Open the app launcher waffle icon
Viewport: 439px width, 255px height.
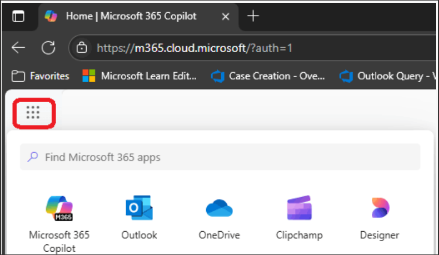(x=33, y=113)
